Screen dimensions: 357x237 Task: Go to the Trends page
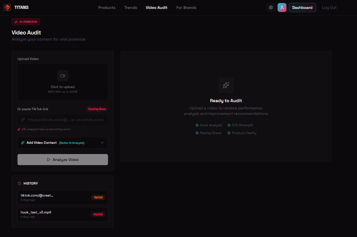click(x=130, y=7)
